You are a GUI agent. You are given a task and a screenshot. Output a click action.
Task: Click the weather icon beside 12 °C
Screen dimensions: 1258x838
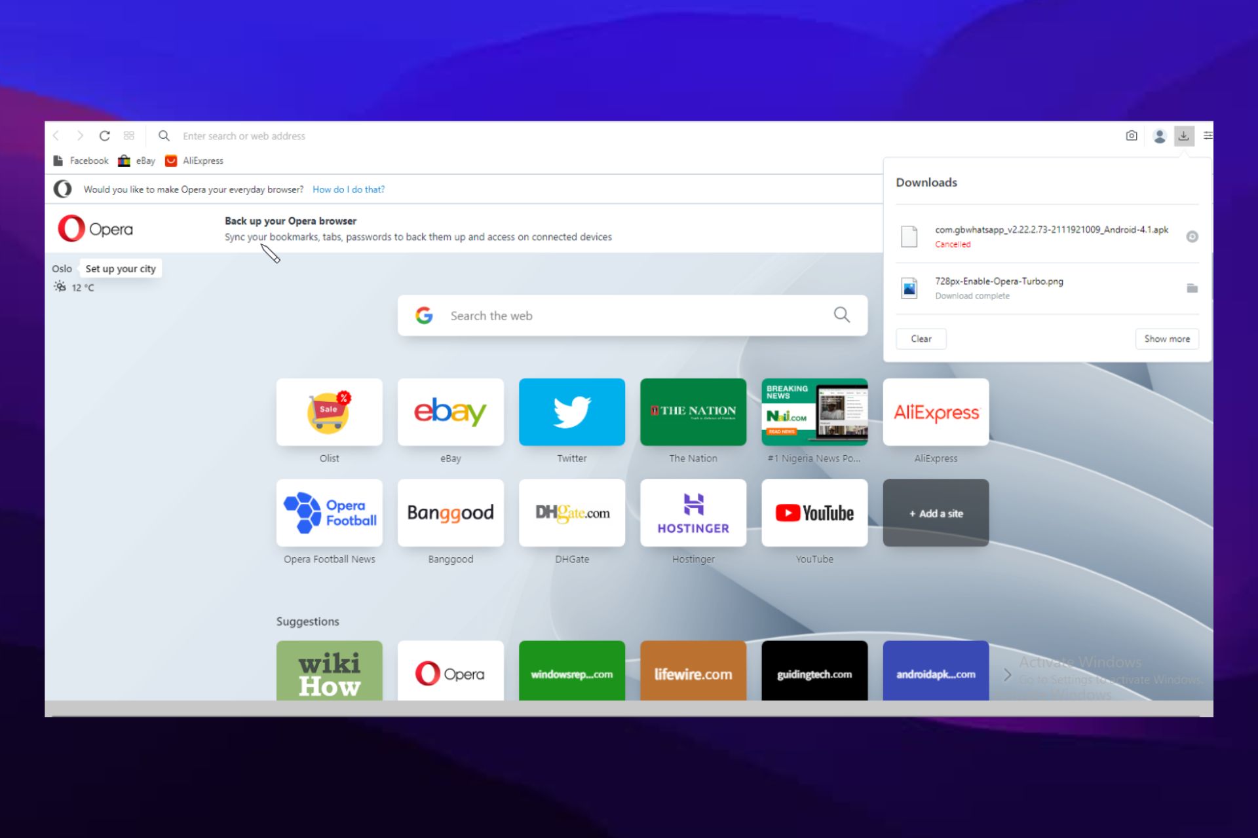click(x=60, y=287)
